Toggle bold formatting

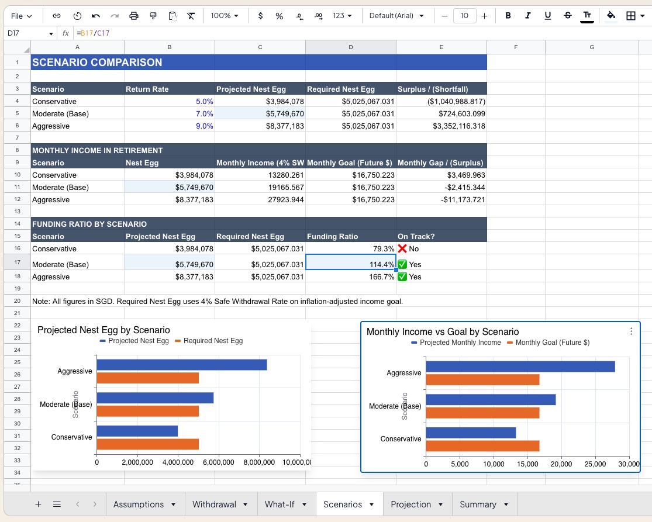(x=508, y=16)
